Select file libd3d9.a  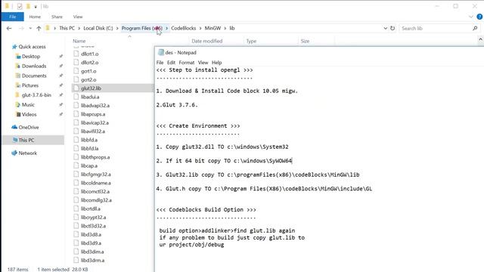(x=91, y=243)
